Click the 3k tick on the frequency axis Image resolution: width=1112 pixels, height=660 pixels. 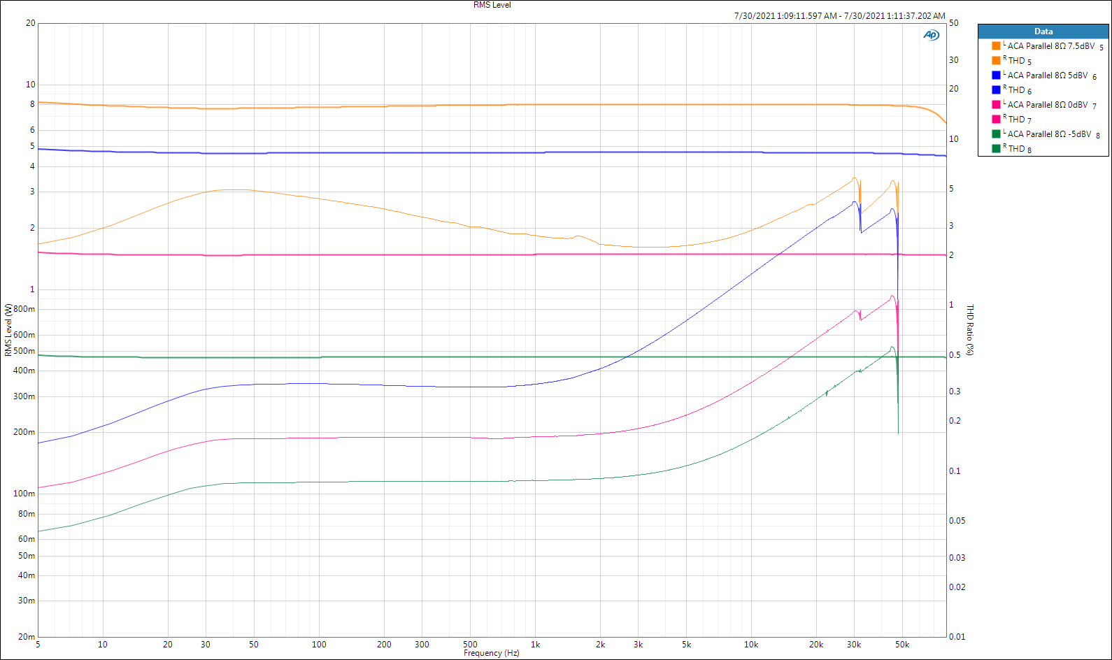point(638,645)
